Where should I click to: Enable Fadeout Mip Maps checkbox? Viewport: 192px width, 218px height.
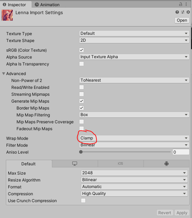82,128
